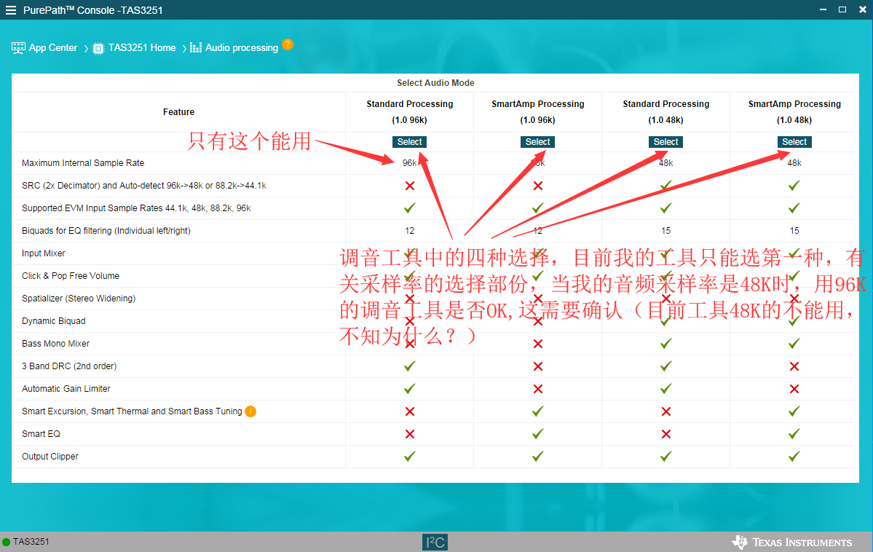Click the Select Audio Mode title
The height and width of the screenshot is (552, 873).
pyautogui.click(x=435, y=83)
